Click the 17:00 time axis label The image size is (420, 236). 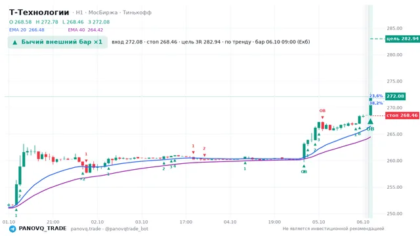tap(186, 222)
